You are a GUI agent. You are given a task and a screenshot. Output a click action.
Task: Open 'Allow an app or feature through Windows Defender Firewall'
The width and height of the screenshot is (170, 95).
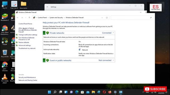(x=28, y=30)
